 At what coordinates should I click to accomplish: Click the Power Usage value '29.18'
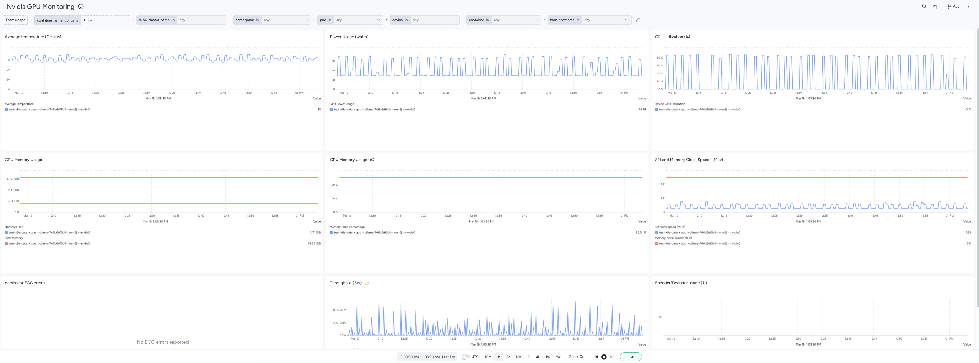642,110
